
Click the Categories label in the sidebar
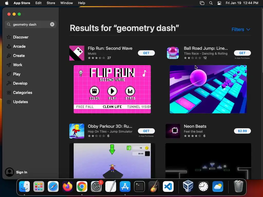pos(23,93)
